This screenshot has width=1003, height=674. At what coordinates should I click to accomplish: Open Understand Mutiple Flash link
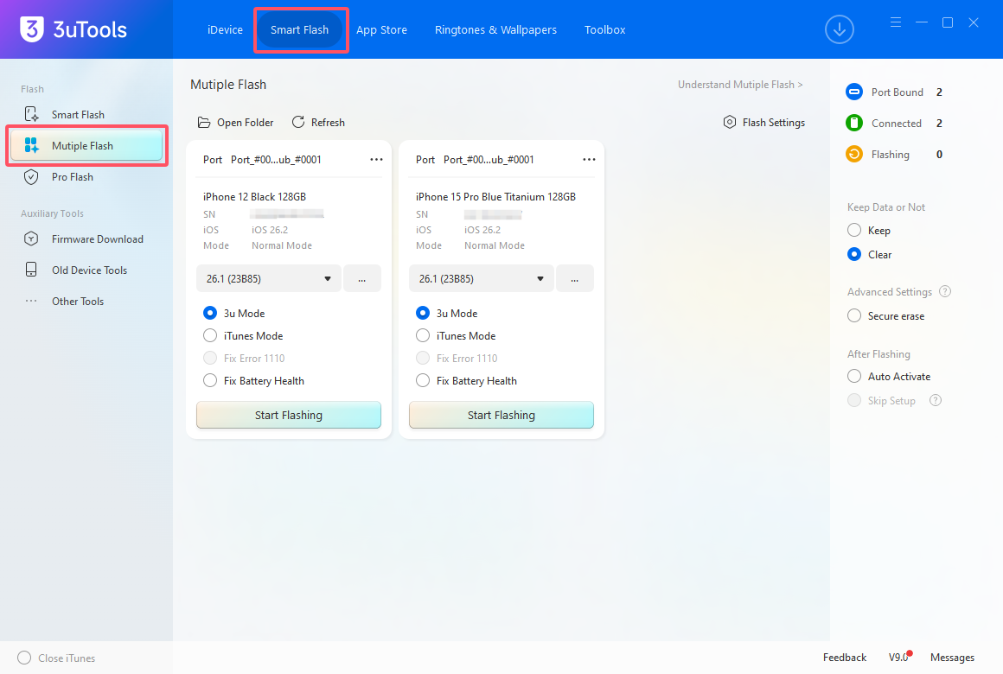click(x=738, y=84)
